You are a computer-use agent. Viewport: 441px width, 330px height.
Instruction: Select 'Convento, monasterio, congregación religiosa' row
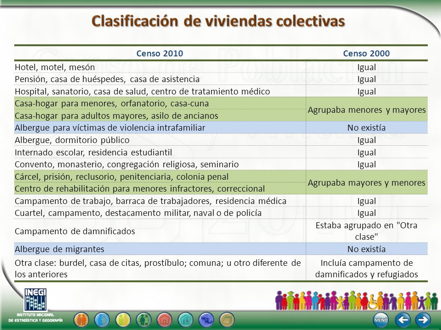point(221,164)
